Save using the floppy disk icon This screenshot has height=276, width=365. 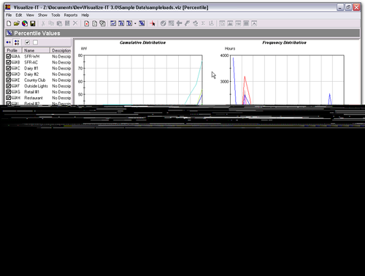(x=33, y=23)
